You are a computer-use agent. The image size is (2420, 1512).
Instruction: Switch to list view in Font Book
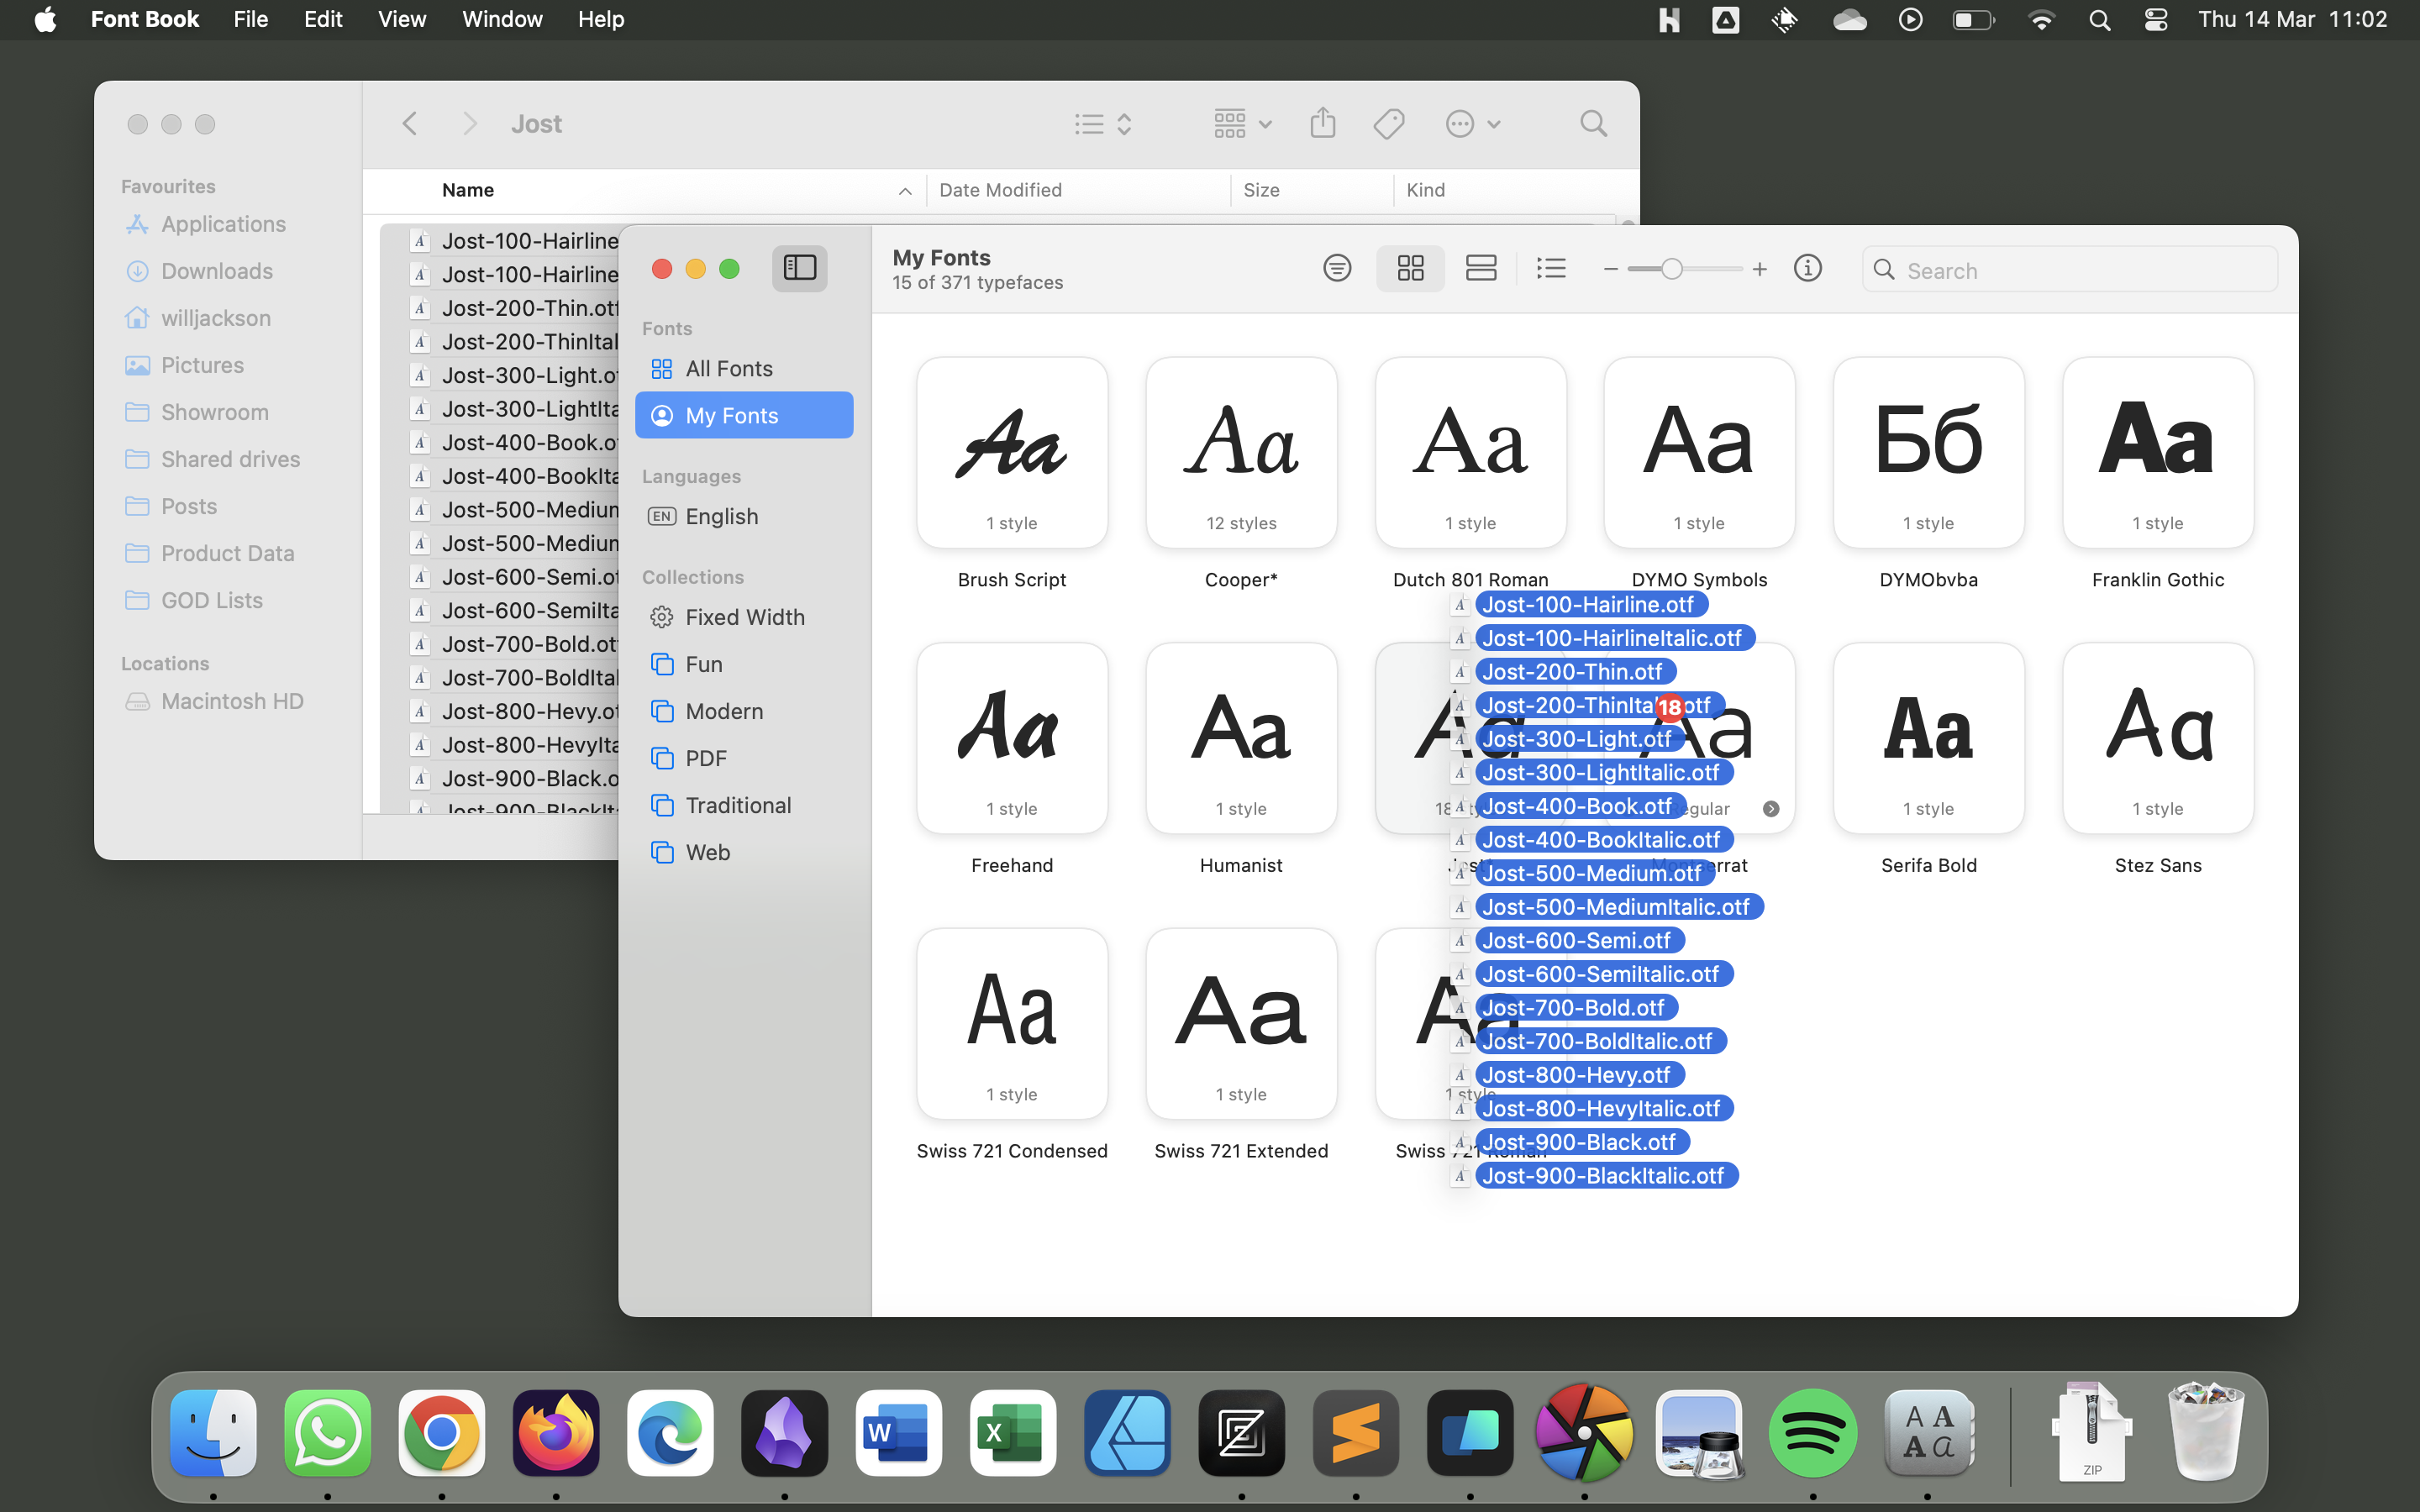pyautogui.click(x=1551, y=268)
